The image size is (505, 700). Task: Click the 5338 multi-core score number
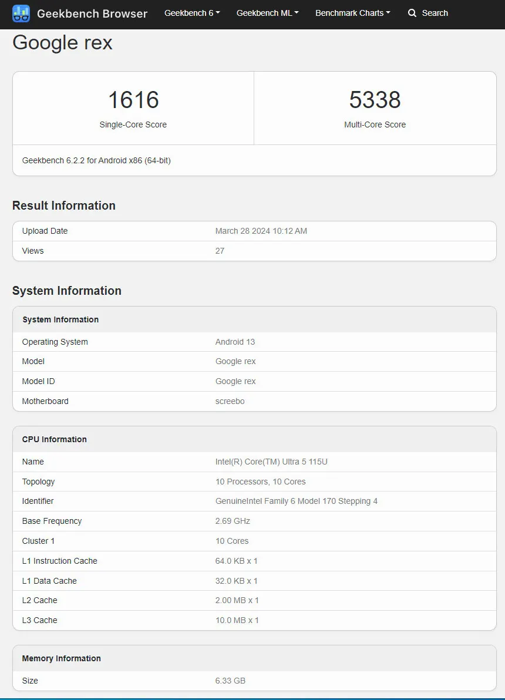point(375,100)
